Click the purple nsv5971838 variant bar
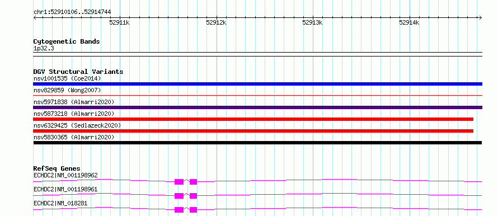The width and height of the screenshot is (498, 216). [257, 107]
